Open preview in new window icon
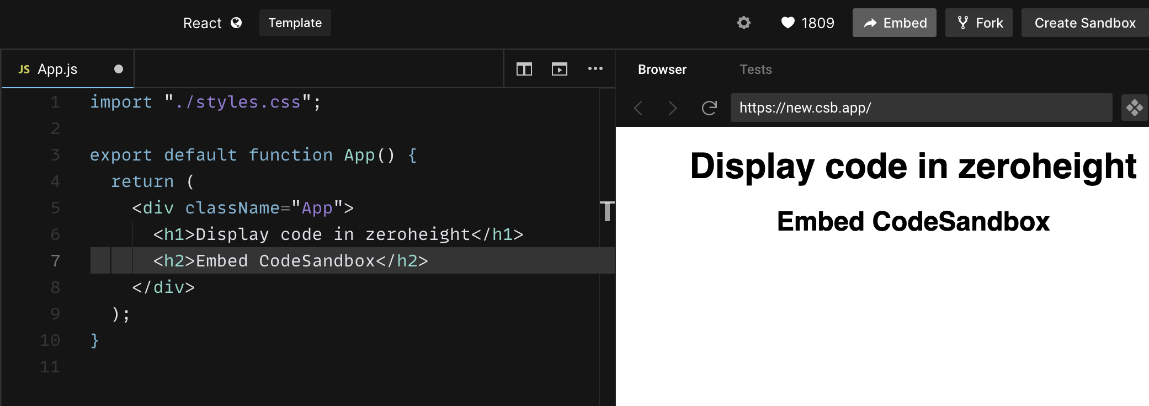The width and height of the screenshot is (1149, 406). pyautogui.click(x=1135, y=108)
